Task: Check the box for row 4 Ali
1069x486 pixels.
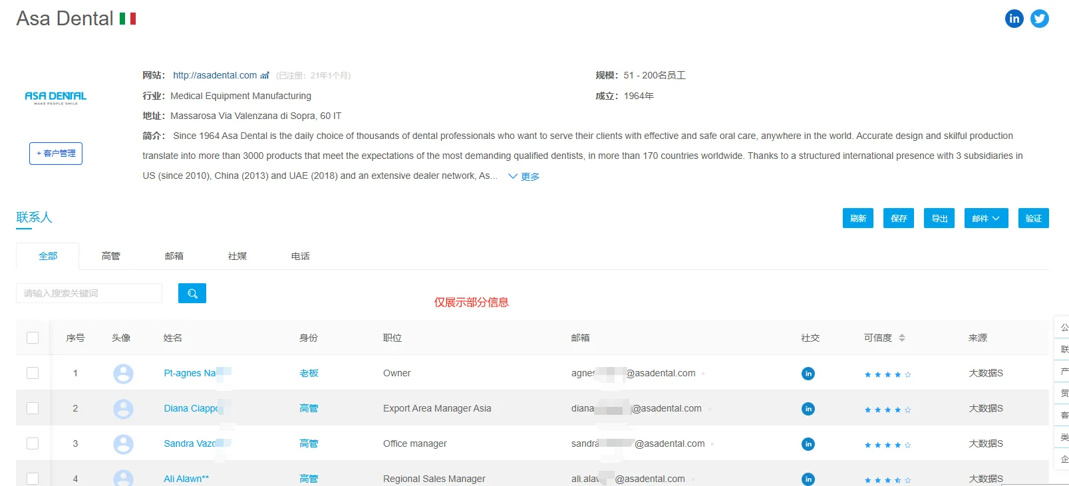Action: pos(33,479)
